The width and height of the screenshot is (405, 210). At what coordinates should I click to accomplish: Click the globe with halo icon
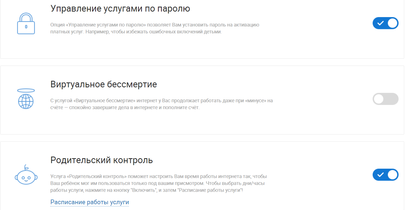[x=26, y=99]
